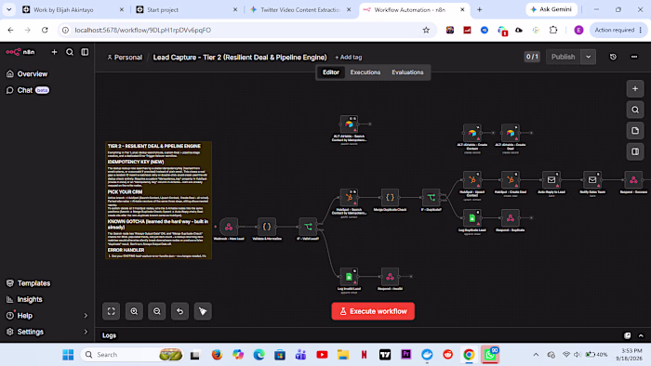This screenshot has height=366, width=651.
Task: Open the canvas node search button
Action: (635, 110)
